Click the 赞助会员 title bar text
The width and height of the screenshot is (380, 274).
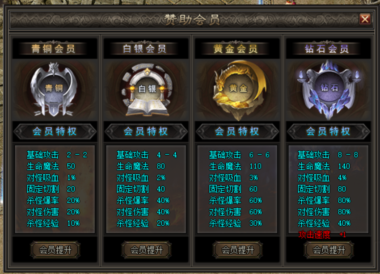point(192,19)
